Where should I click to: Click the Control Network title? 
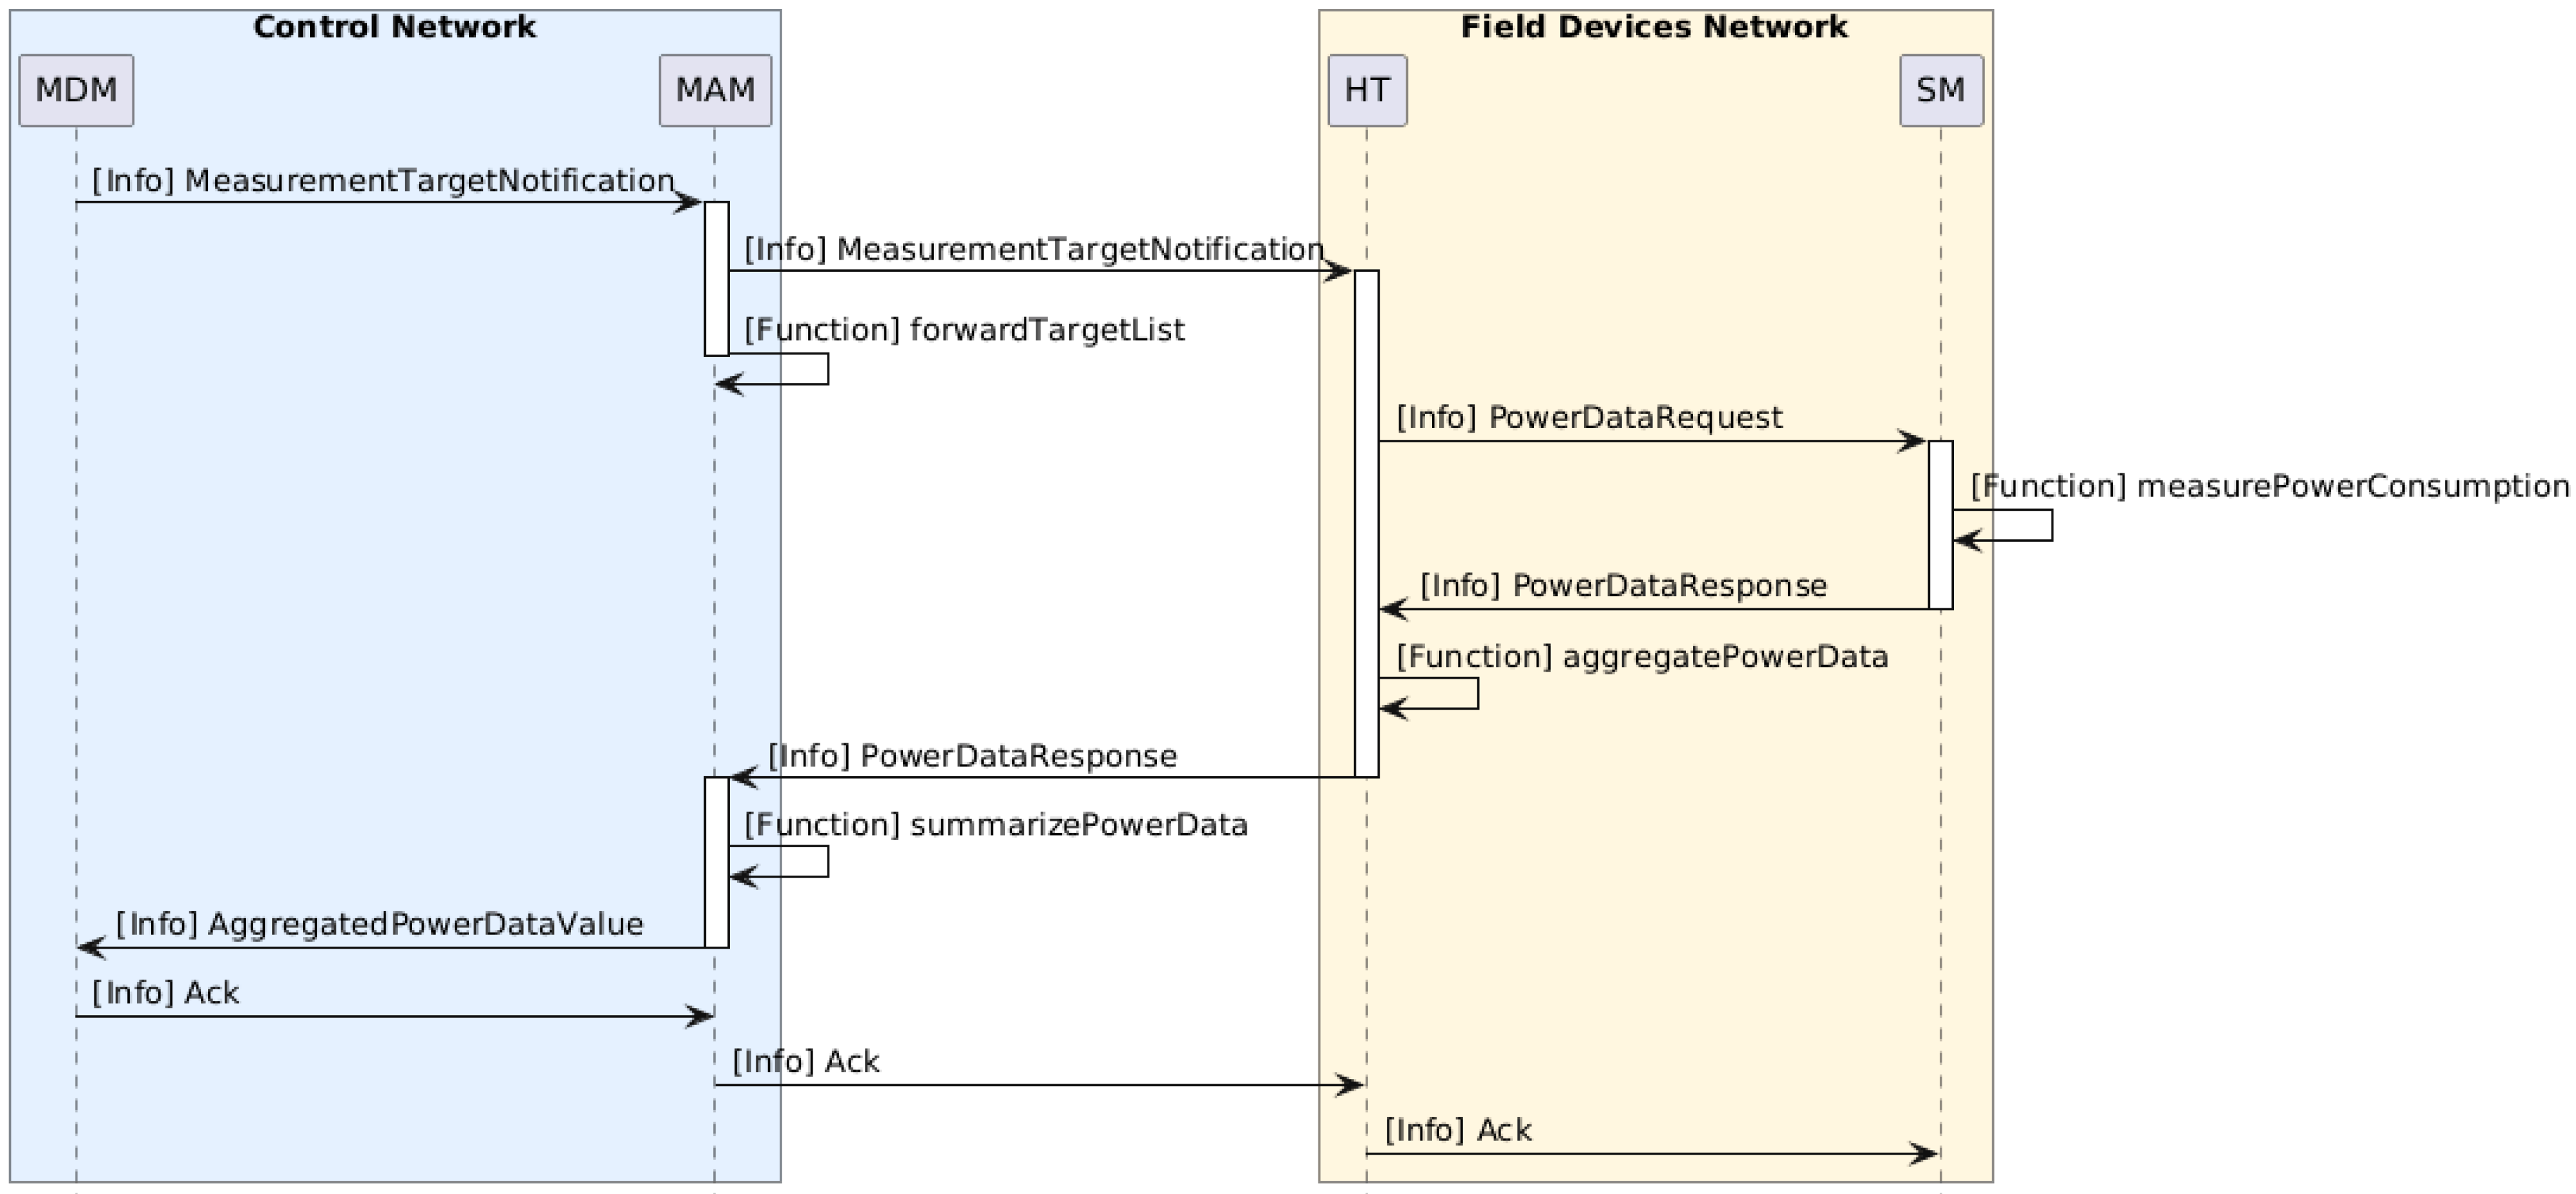tap(394, 27)
